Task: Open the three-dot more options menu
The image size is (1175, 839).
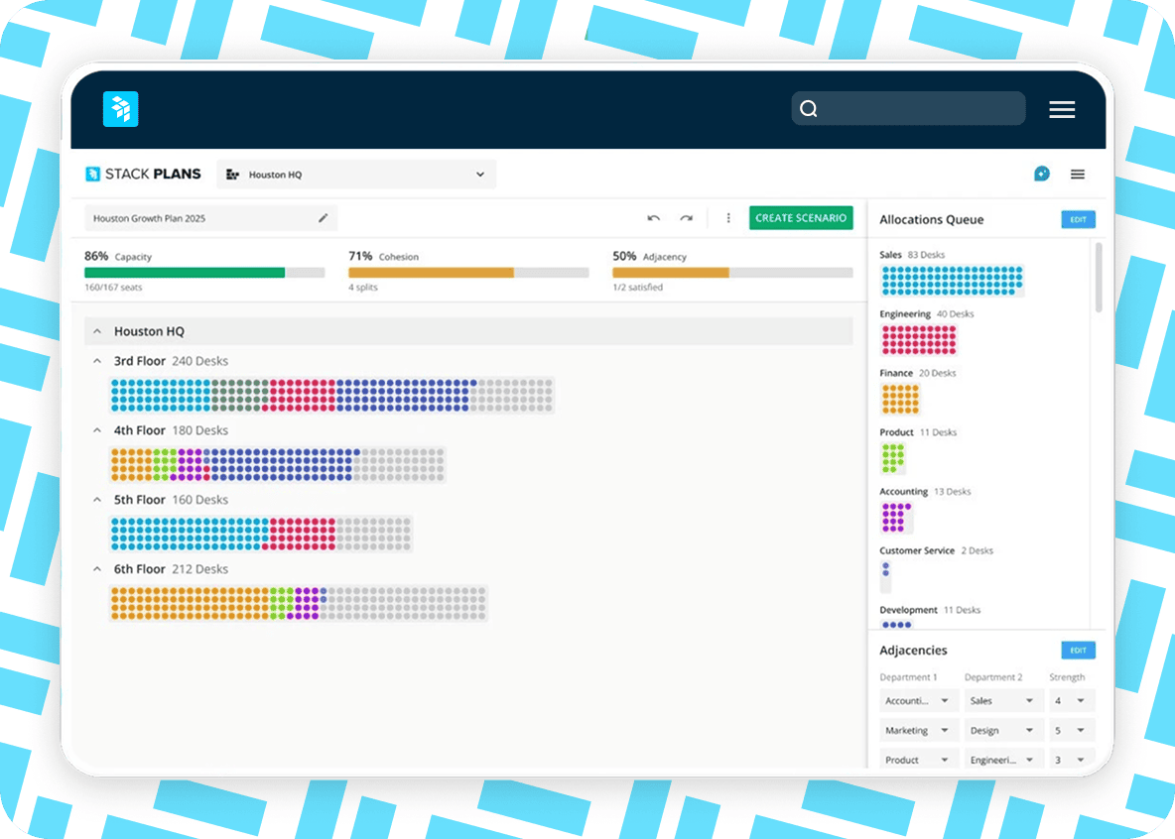Action: point(728,218)
